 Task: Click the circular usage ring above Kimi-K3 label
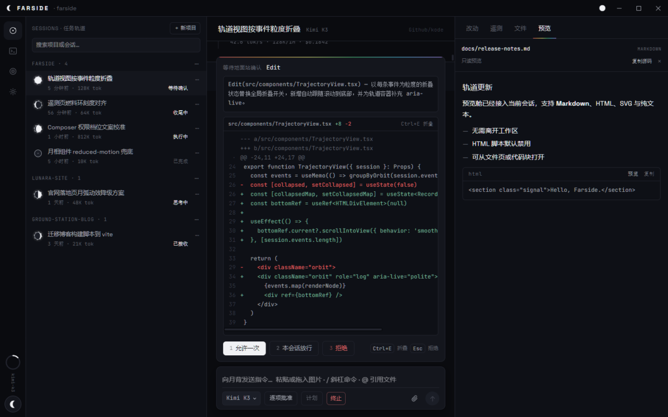point(13,363)
